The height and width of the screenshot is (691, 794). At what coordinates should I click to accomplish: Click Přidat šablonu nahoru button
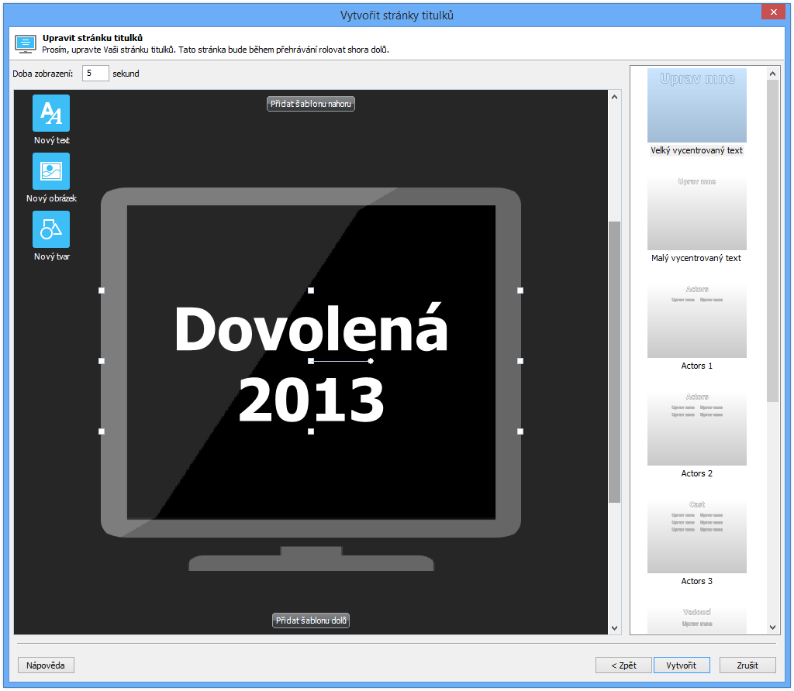310,104
